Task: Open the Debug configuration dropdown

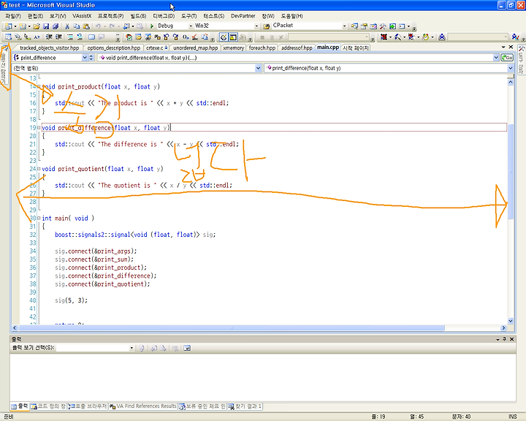Action: [x=191, y=26]
